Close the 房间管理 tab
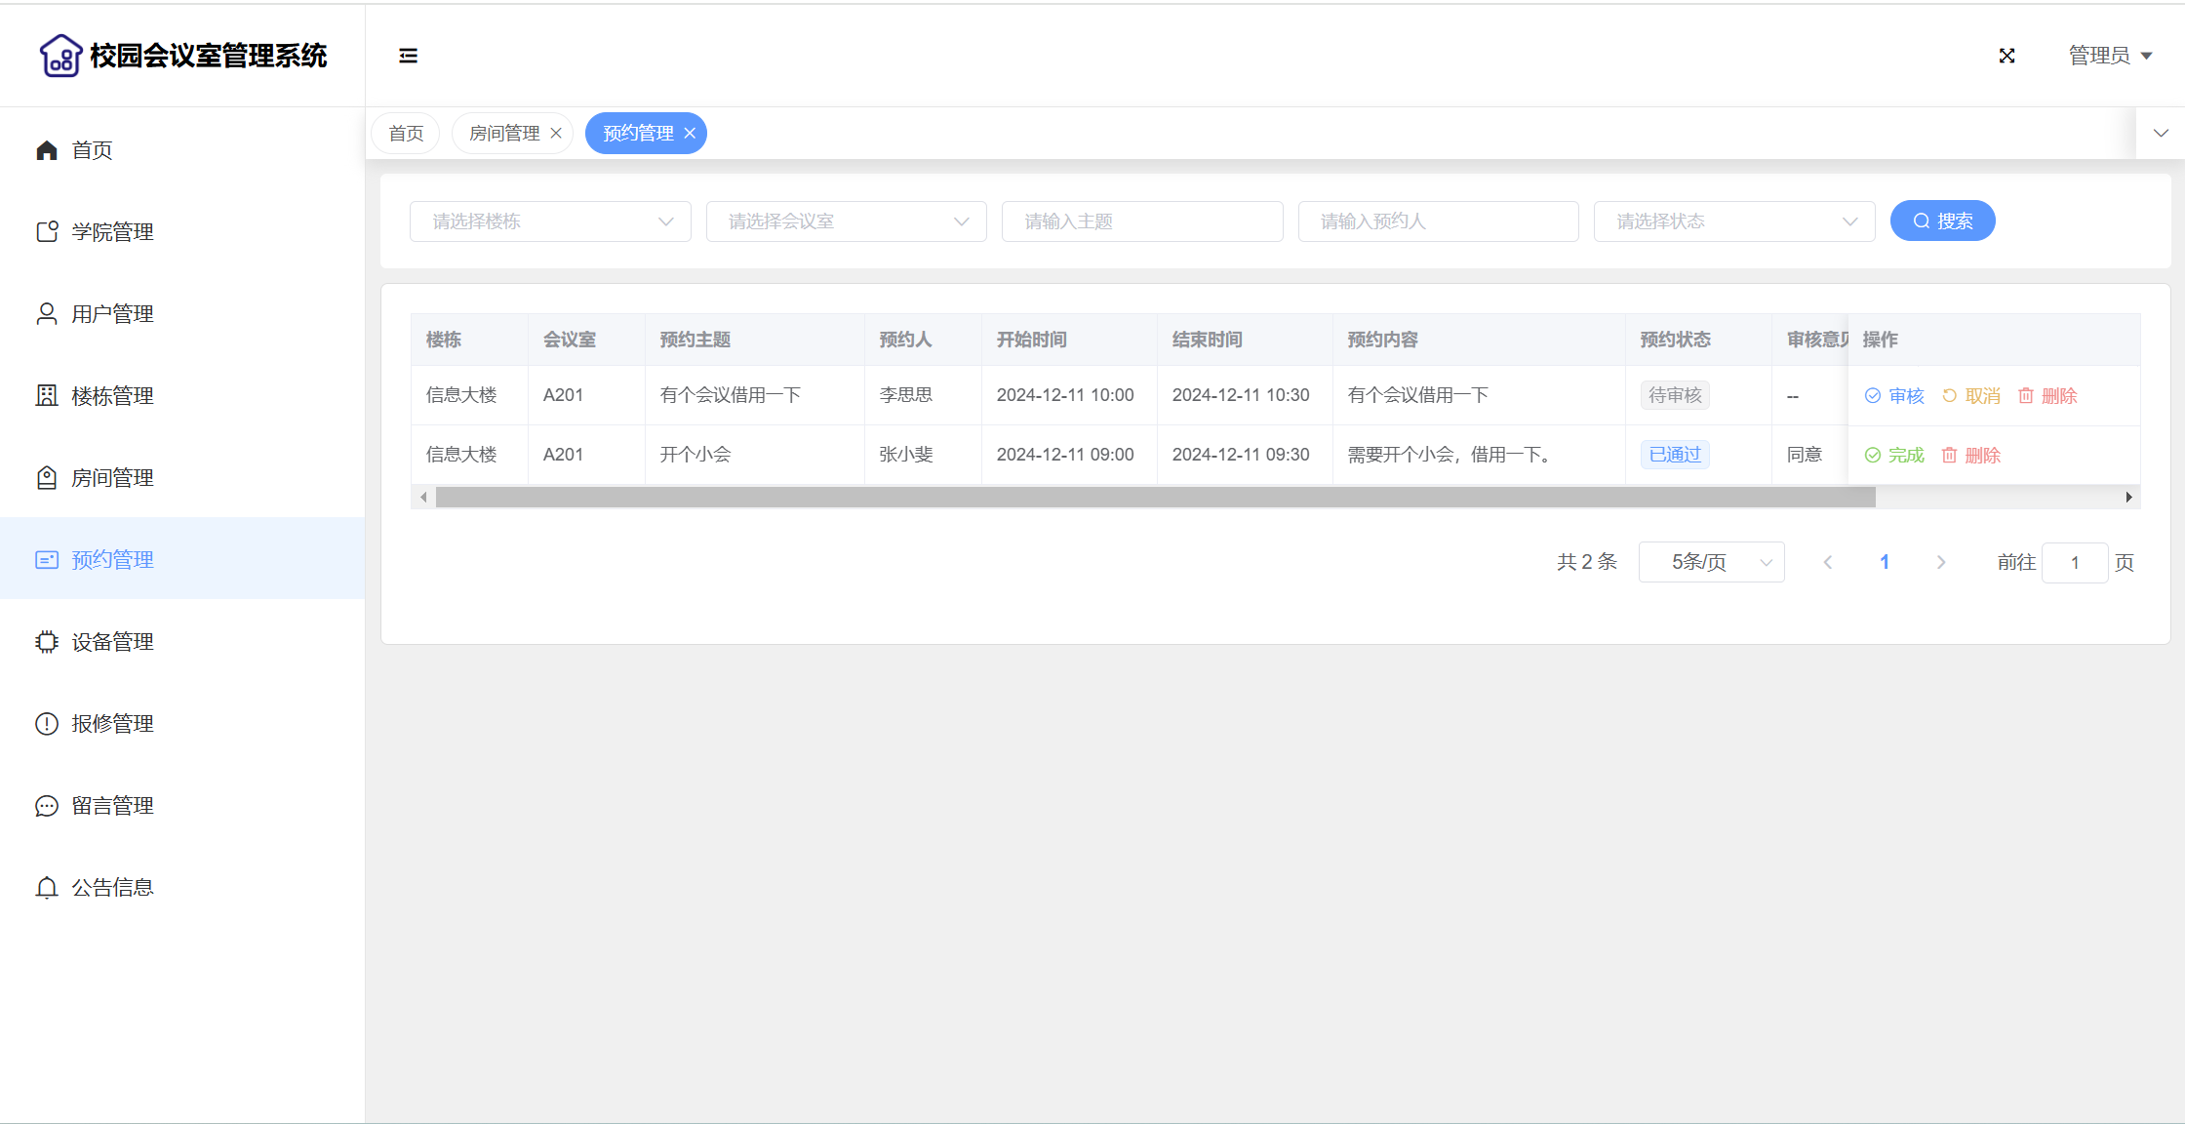This screenshot has width=2185, height=1124. (x=556, y=134)
